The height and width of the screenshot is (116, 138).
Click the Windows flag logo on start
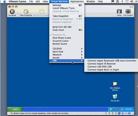(11, 109)
